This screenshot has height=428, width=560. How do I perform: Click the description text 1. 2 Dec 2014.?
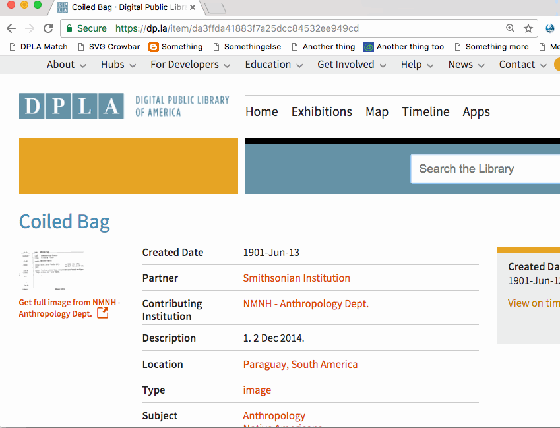(x=274, y=338)
